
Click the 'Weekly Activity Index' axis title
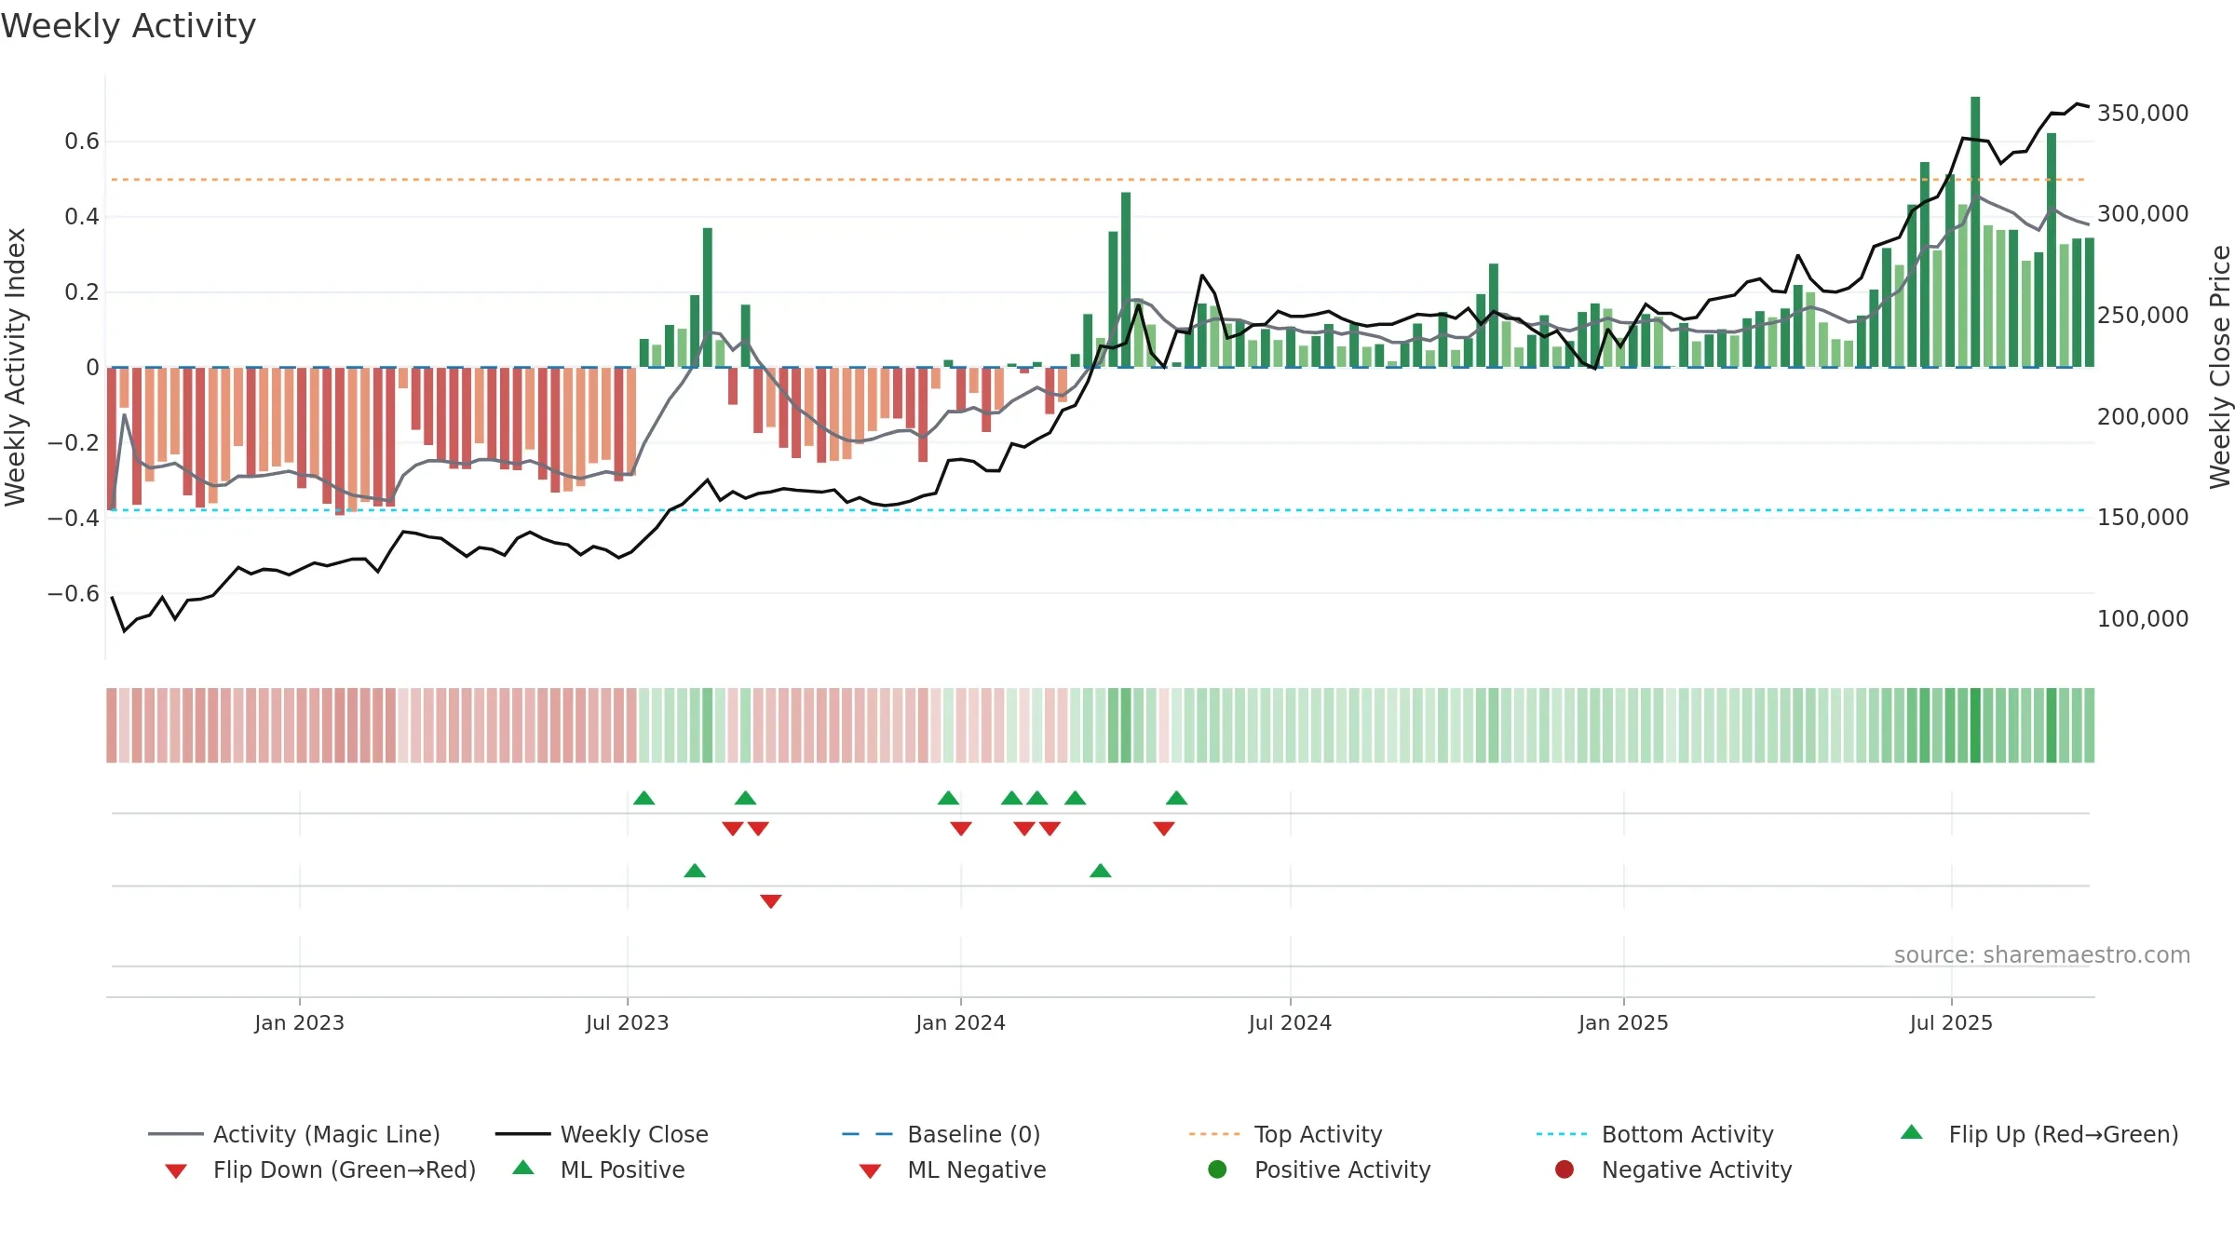click(15, 367)
